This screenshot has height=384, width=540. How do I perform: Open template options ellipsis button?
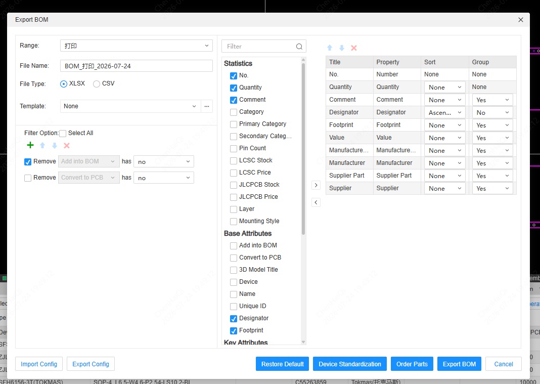[x=207, y=106]
